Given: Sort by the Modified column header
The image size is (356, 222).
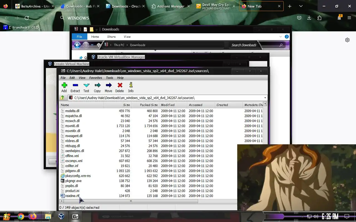Looking at the screenshot, I should 173,105.
